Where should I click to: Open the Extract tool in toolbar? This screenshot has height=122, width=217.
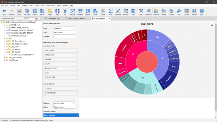pyautogui.click(x=42, y=12)
